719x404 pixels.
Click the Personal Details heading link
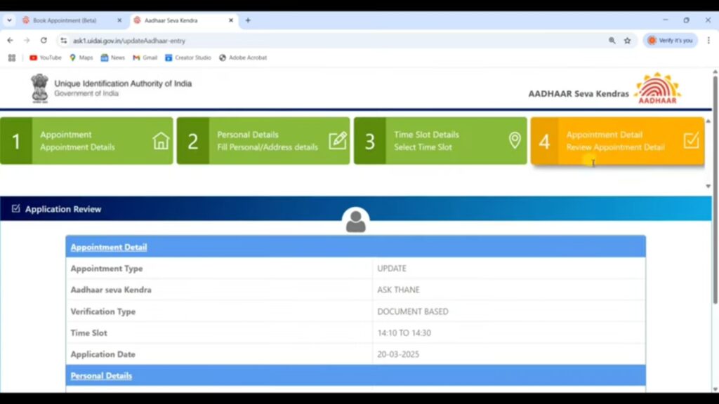pos(101,376)
